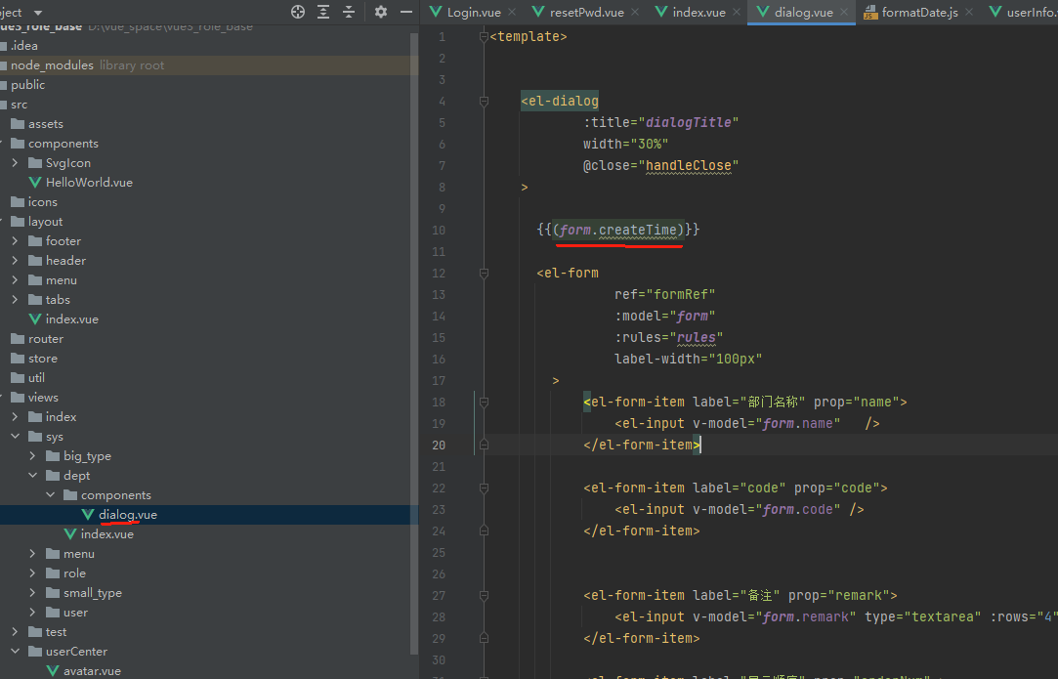This screenshot has height=679, width=1058.
Task: Expand the SvgIcon folder
Action: [x=15, y=162]
